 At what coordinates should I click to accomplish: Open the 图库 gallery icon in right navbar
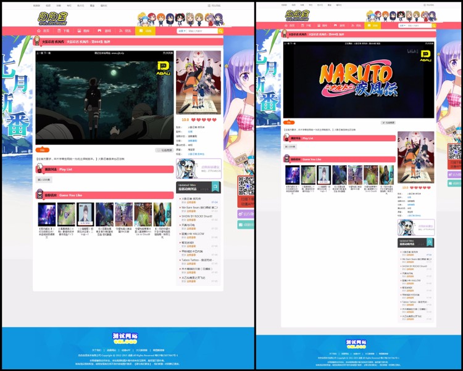(319, 26)
